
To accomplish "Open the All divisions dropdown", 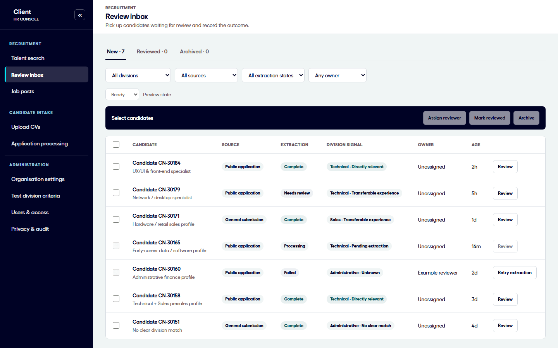I will pos(138,75).
